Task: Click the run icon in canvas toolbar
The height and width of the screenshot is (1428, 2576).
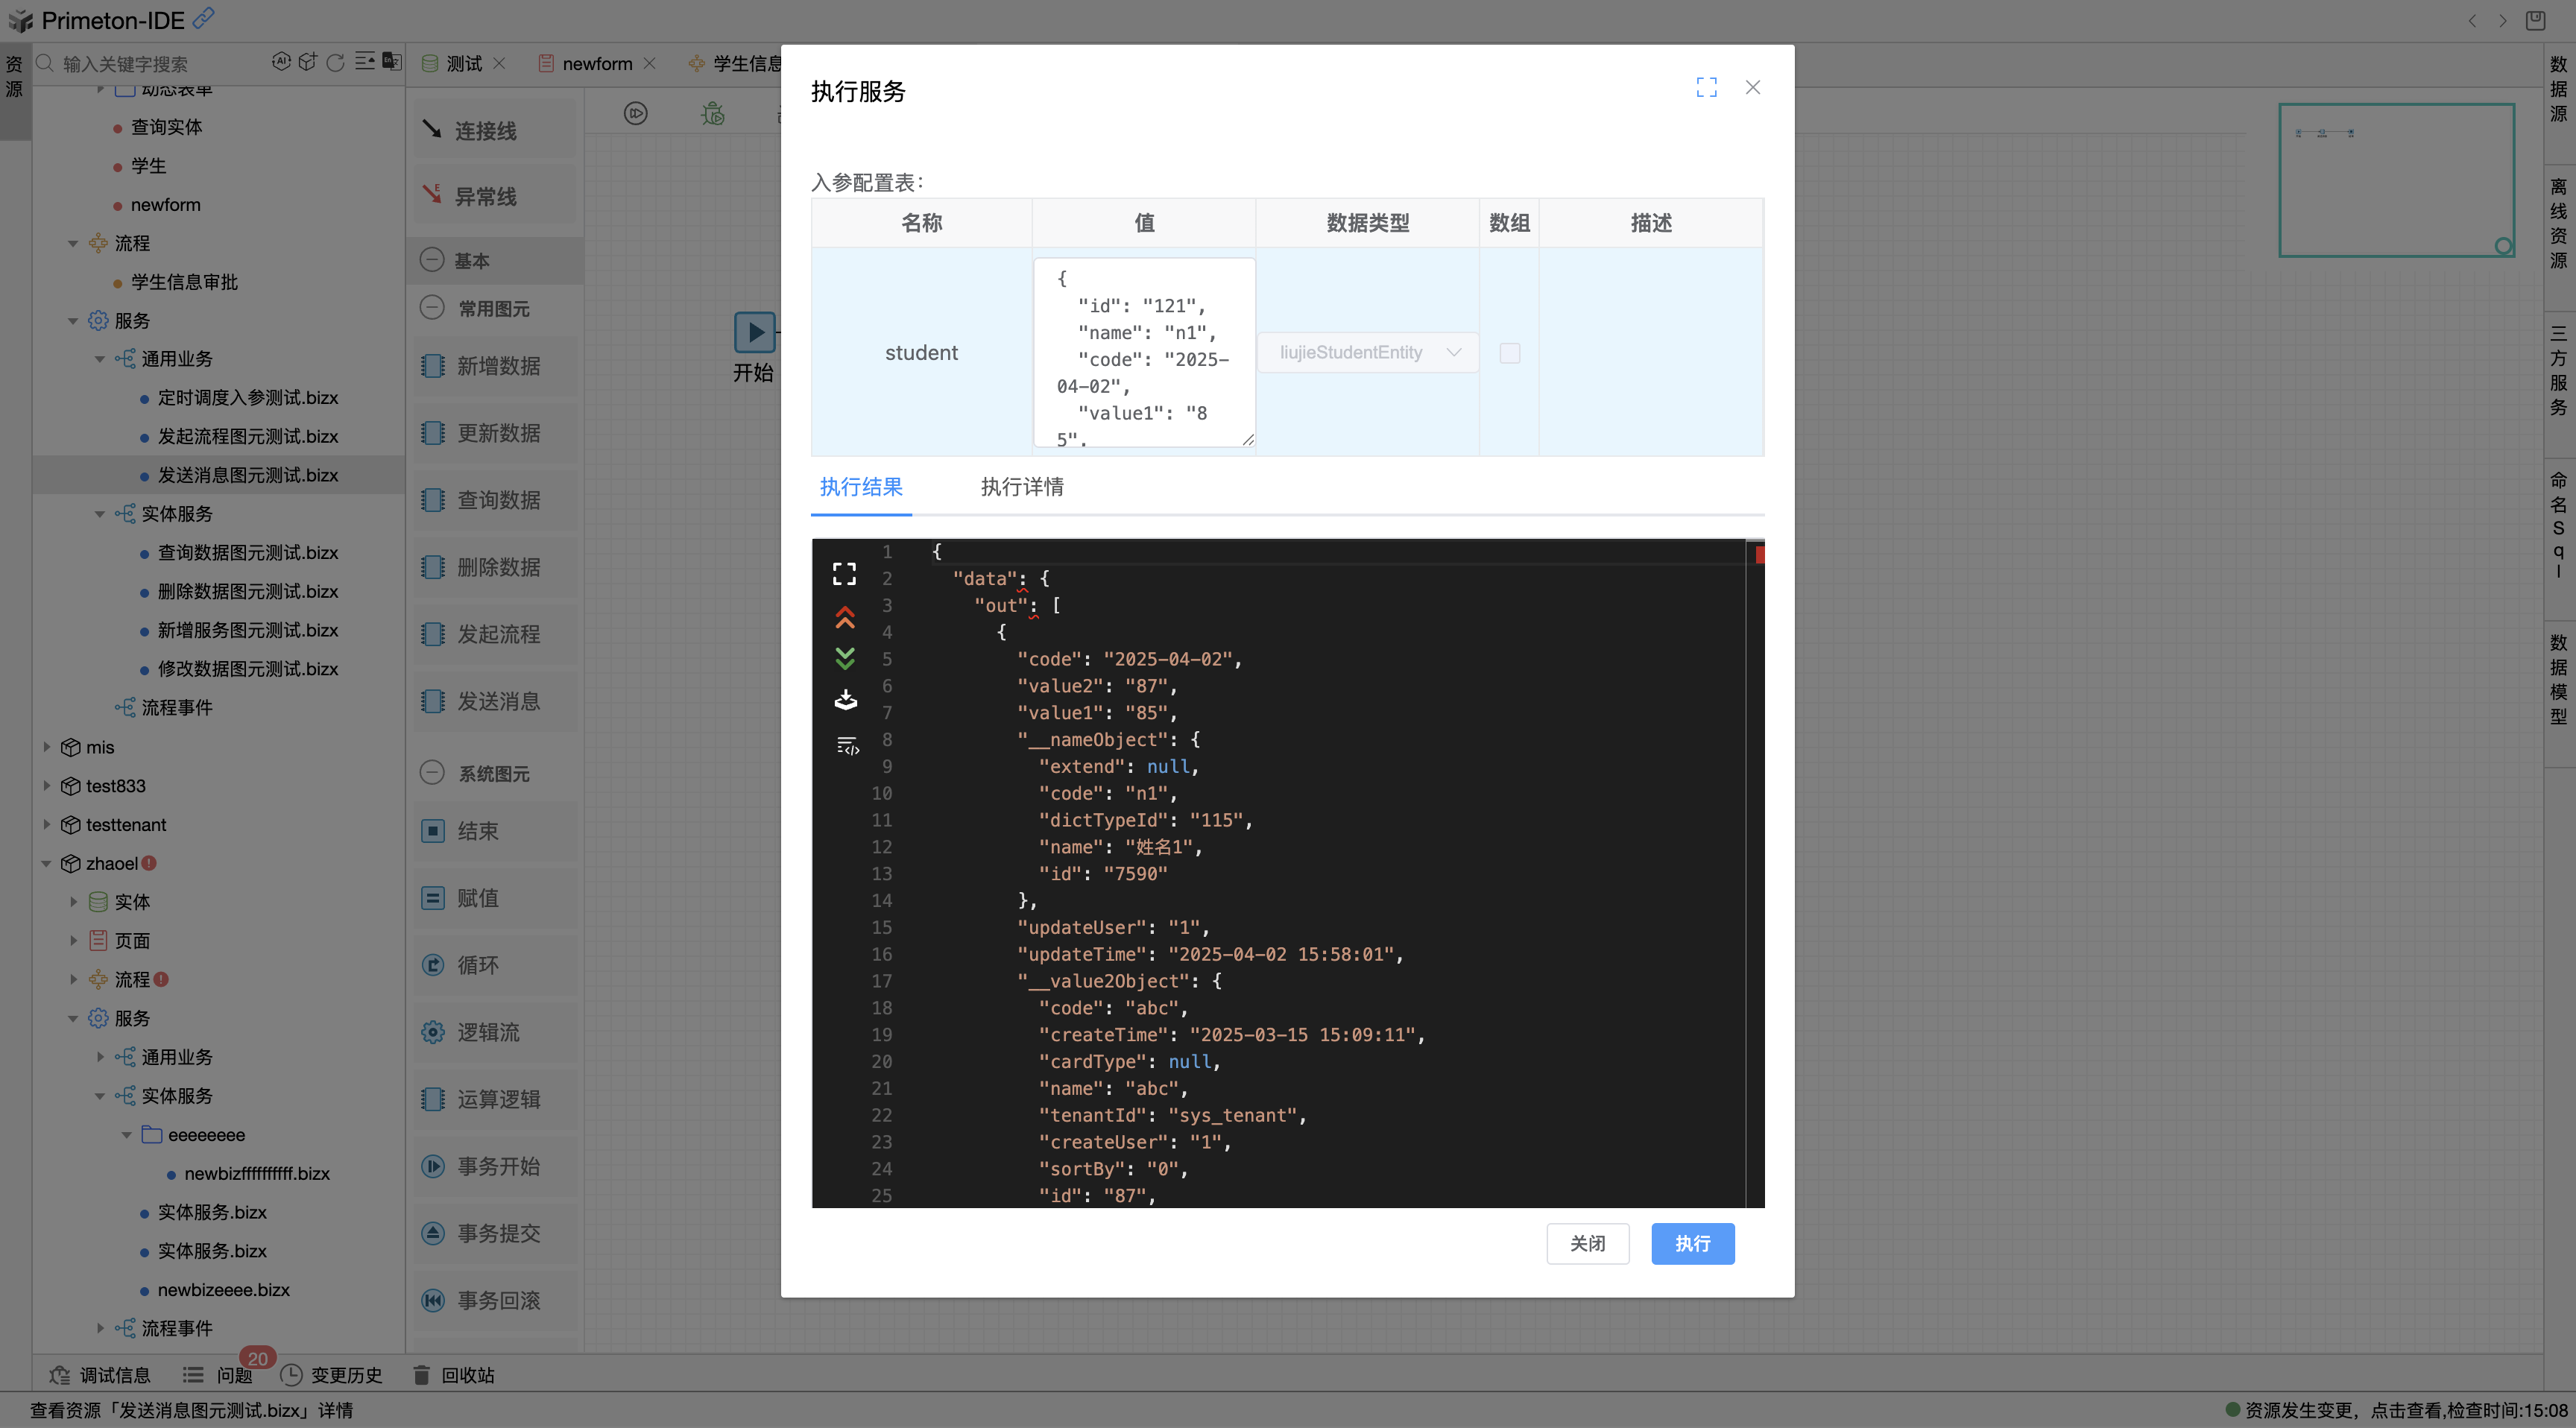Action: [x=635, y=114]
